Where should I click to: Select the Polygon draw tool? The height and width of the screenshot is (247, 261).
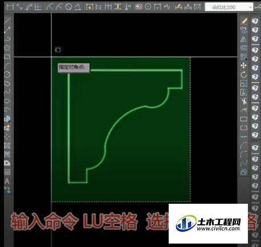(7, 48)
